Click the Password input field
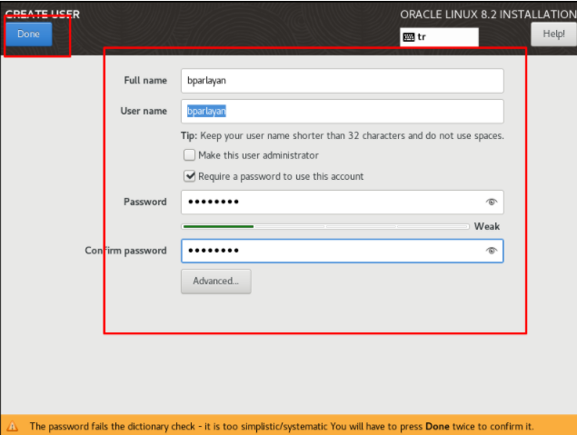Viewport: 577px width, 435px height. (x=343, y=202)
